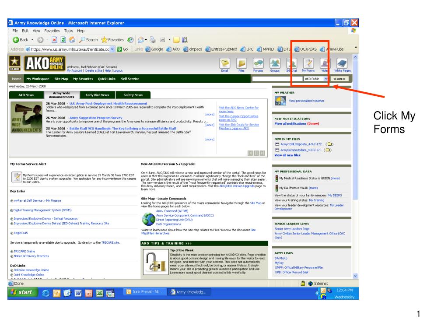Click in the AKO search text field

tap(277, 79)
